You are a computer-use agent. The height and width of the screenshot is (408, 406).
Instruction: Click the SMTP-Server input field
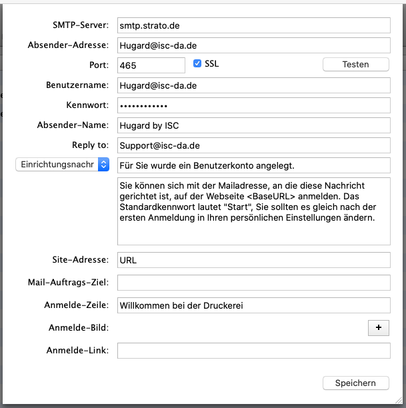(x=254, y=25)
